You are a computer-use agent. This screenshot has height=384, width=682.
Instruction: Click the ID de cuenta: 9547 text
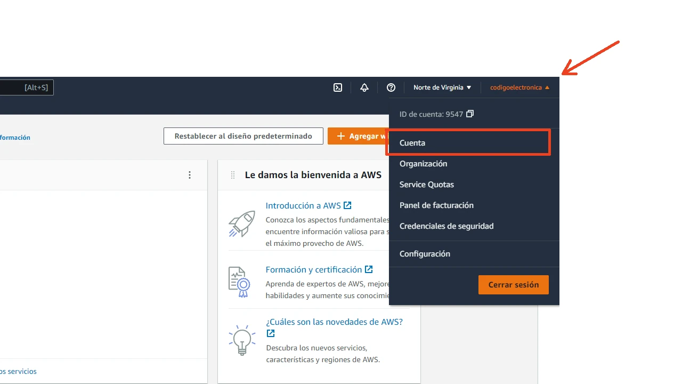click(431, 114)
